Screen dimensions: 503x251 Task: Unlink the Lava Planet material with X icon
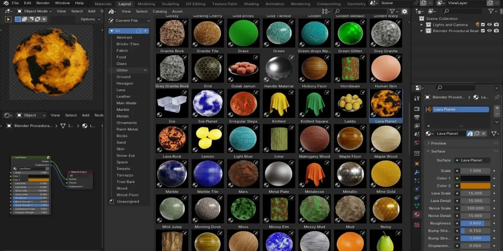pyautogui.click(x=483, y=133)
